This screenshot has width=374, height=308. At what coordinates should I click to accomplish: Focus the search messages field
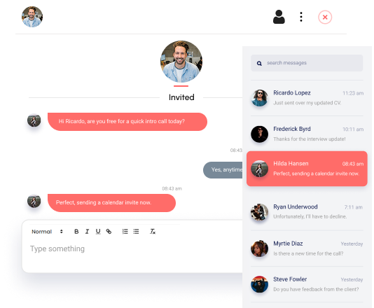(307, 63)
